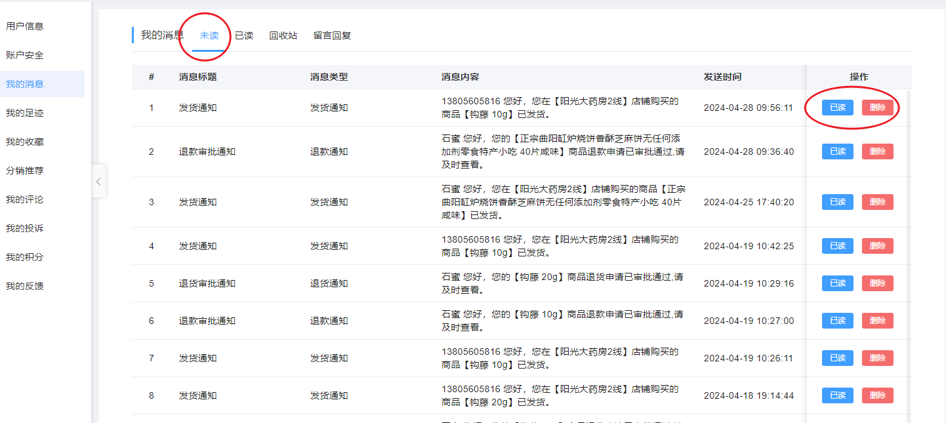Delete message 6 with 删除

point(878,321)
